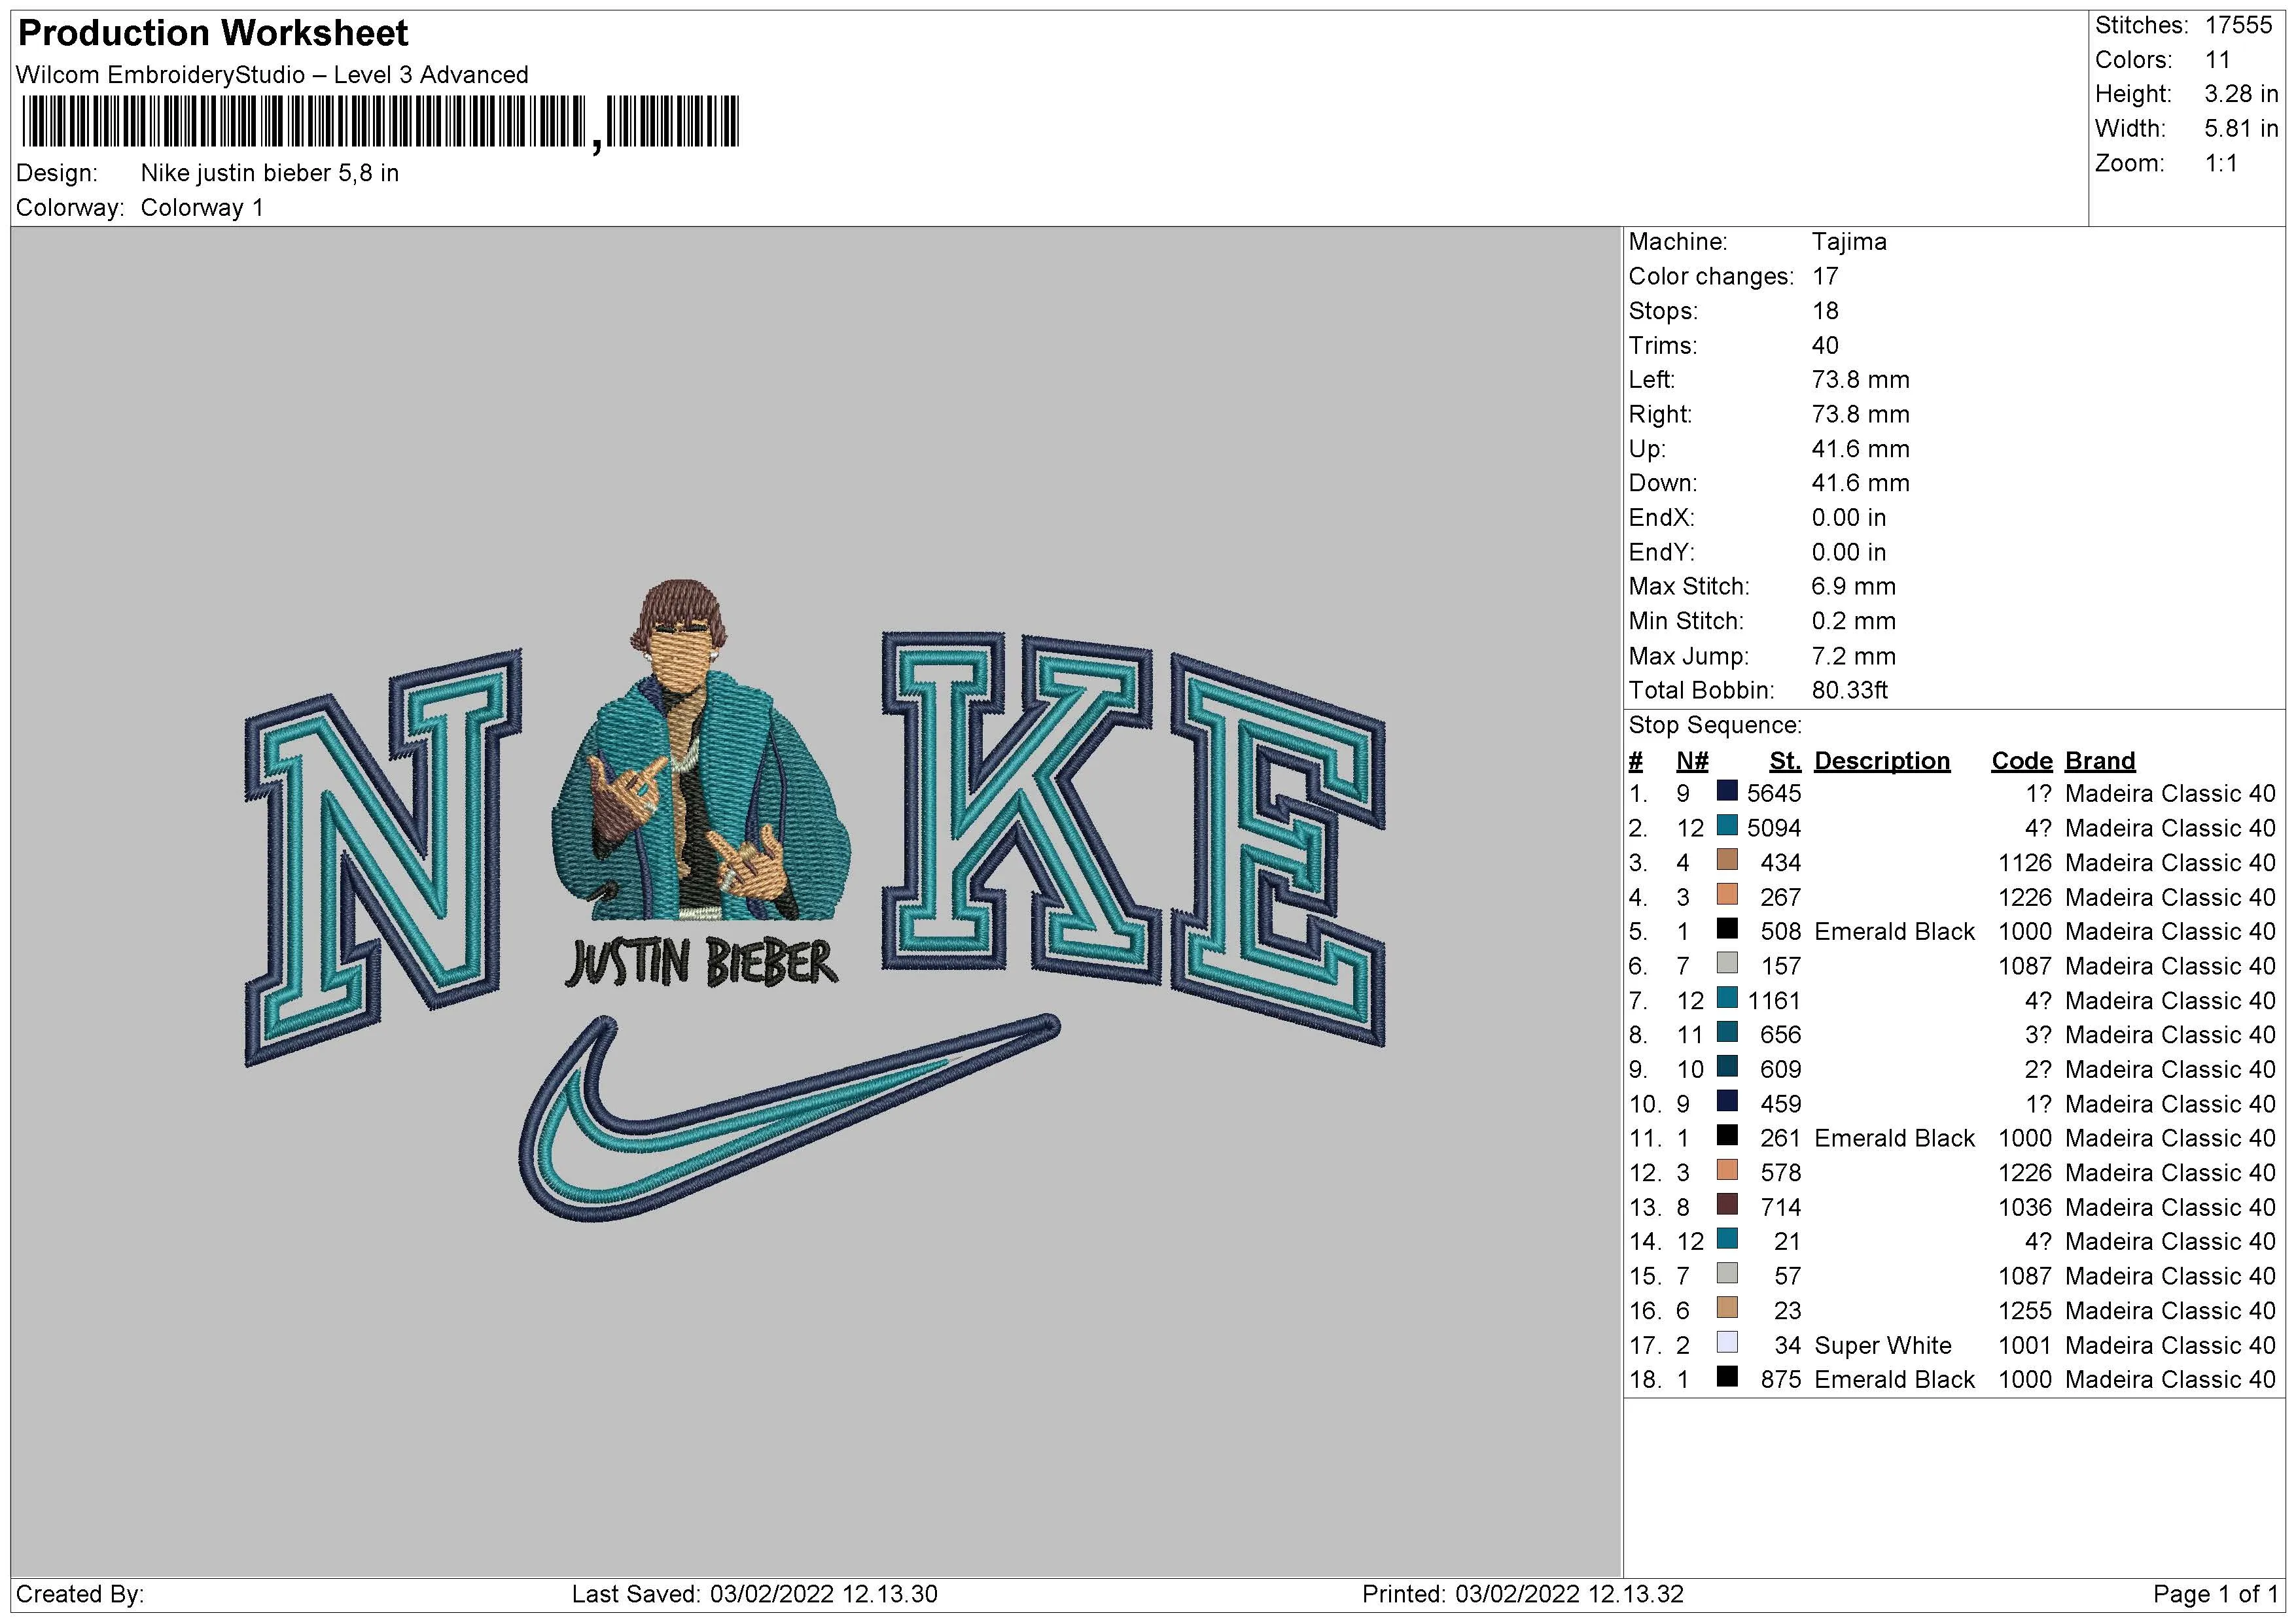The height and width of the screenshot is (1622, 2296).
Task: Click stitch count 5645 in row 1
Action: pos(1774,793)
